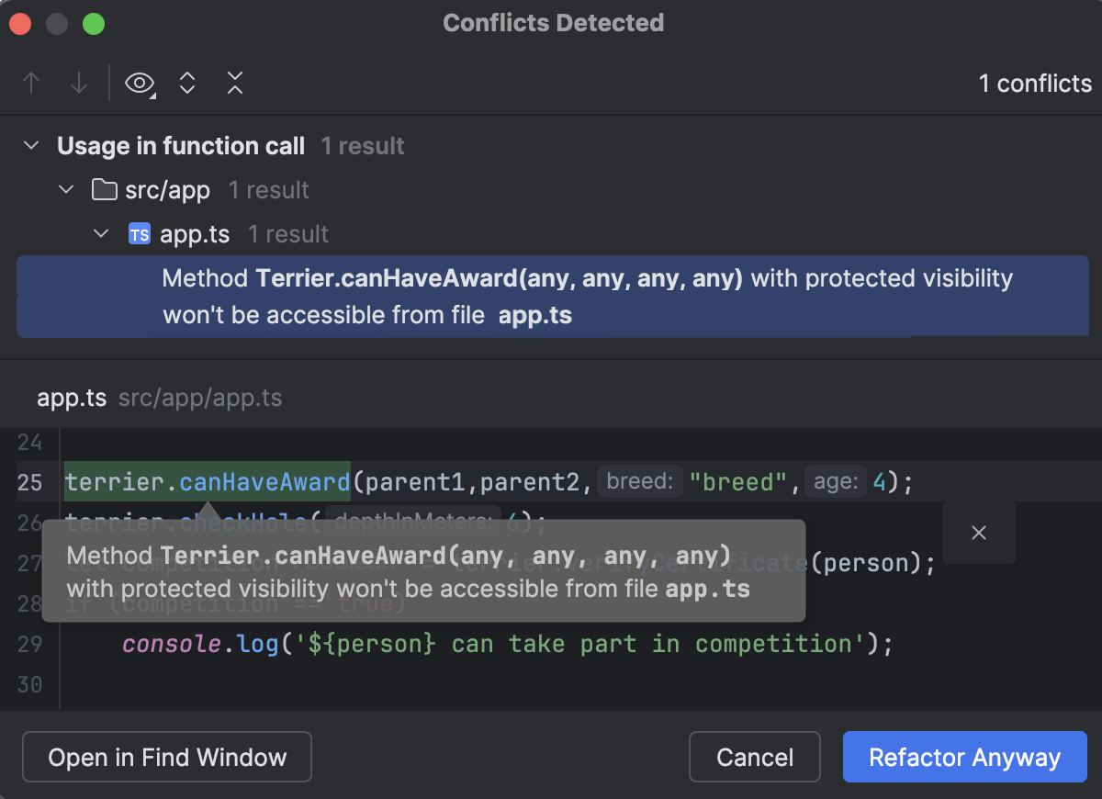Click line number 25 in gutter

30,482
